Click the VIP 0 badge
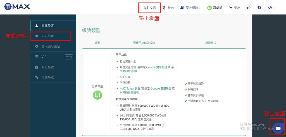The image size is (286, 137). pos(69,57)
